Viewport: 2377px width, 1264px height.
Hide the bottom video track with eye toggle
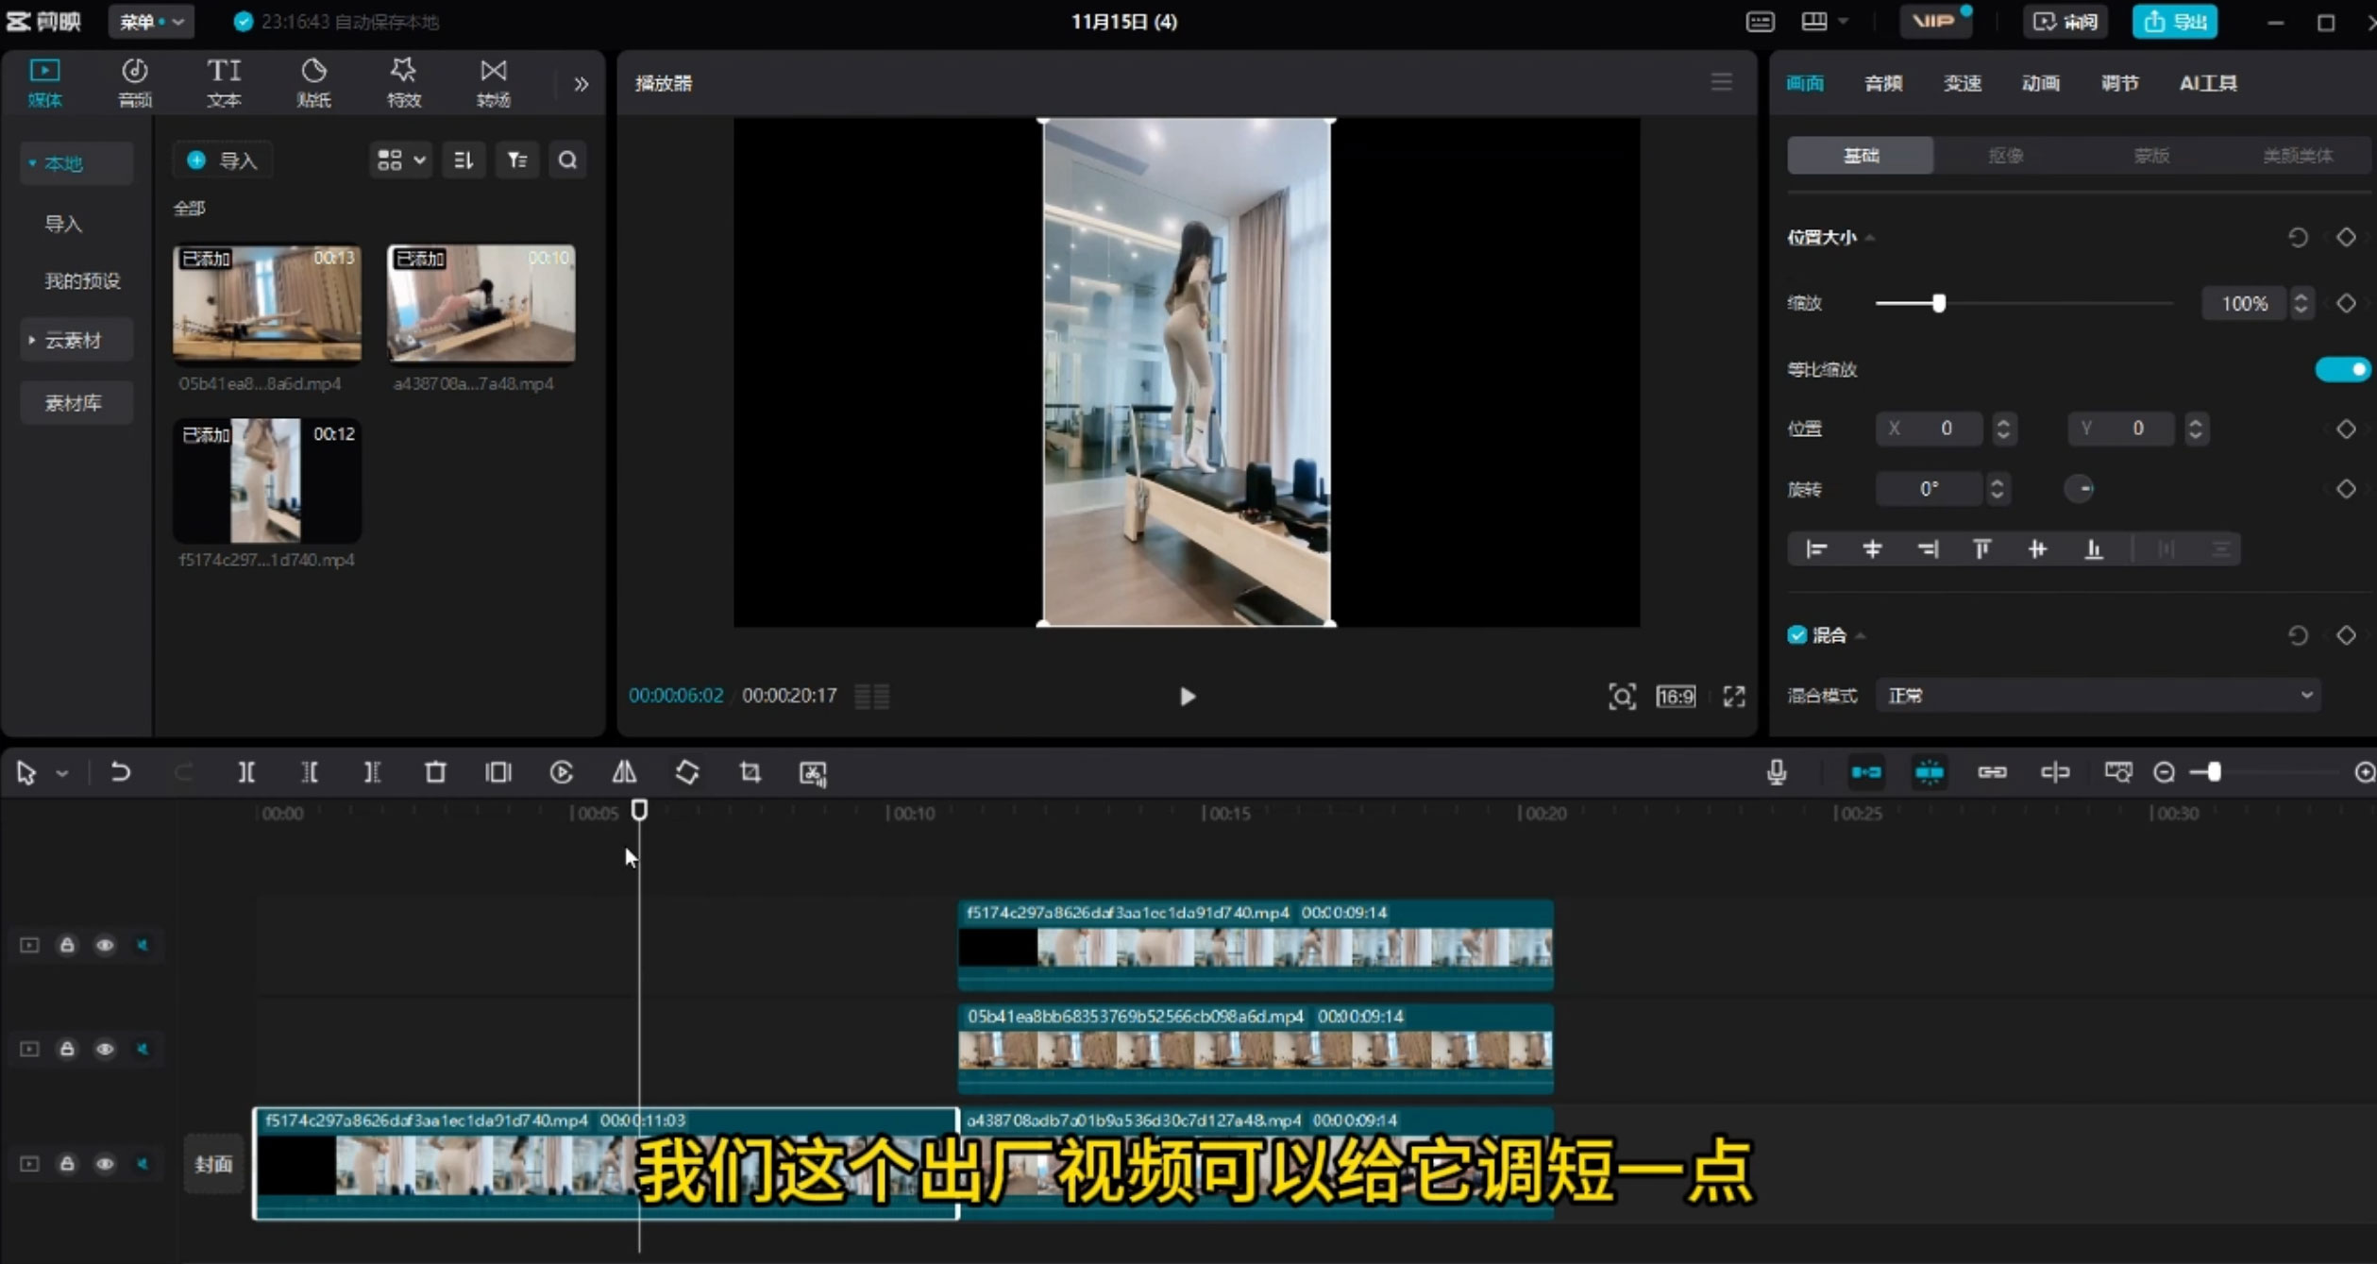[x=105, y=1164]
